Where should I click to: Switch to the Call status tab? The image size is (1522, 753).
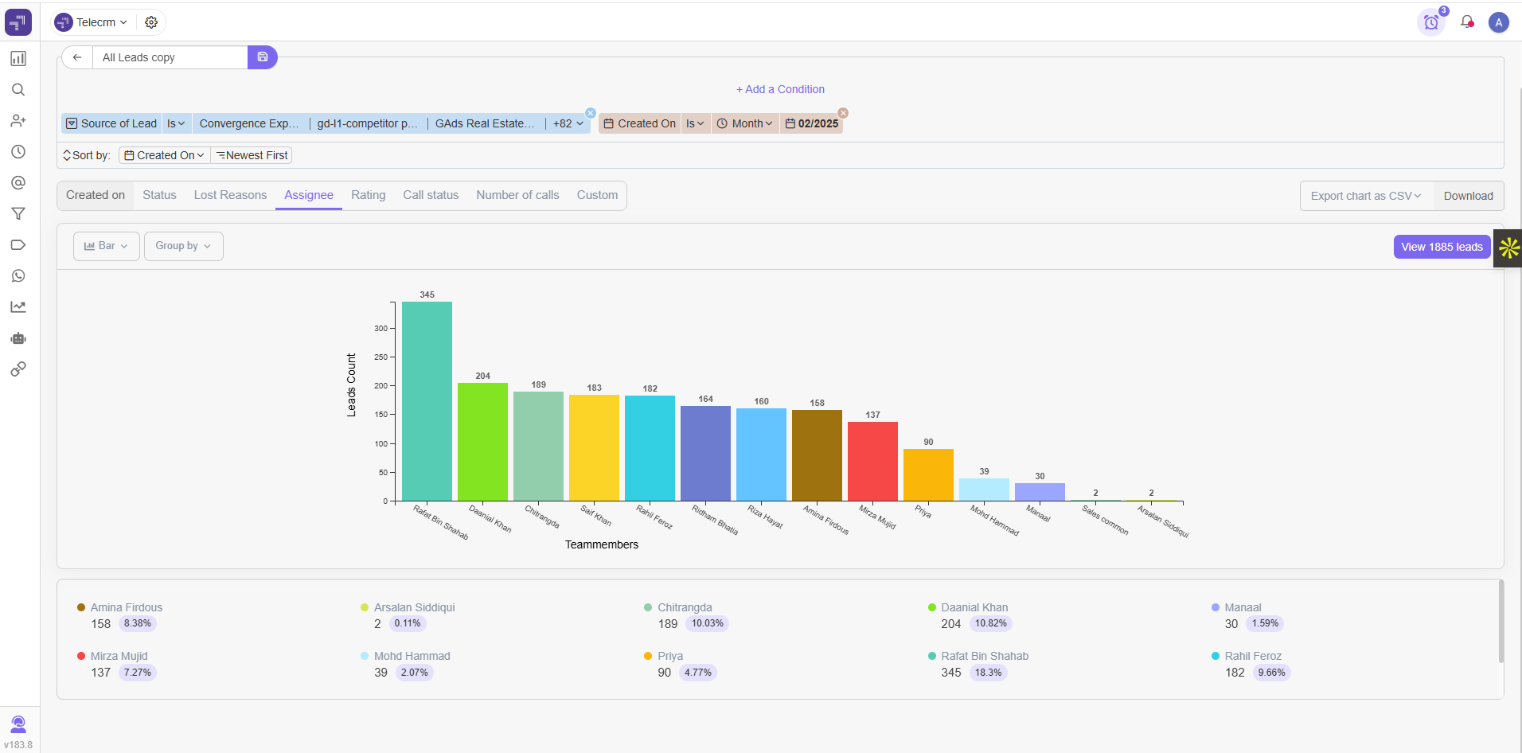tap(431, 195)
